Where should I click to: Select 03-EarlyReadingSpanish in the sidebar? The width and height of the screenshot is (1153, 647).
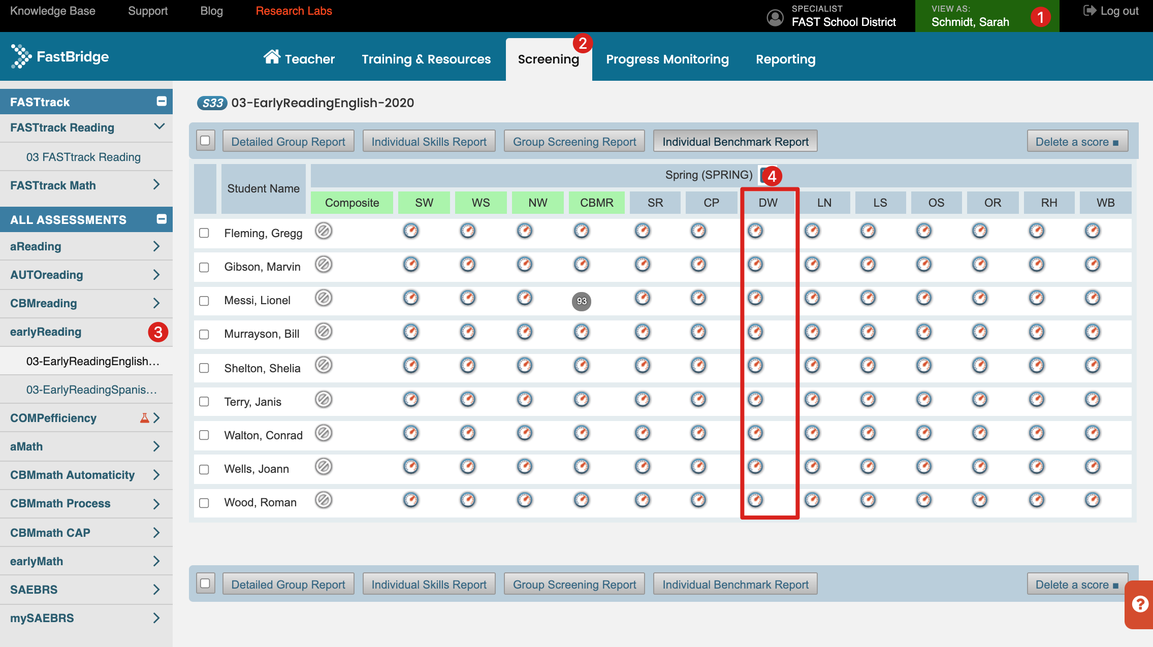pos(91,390)
